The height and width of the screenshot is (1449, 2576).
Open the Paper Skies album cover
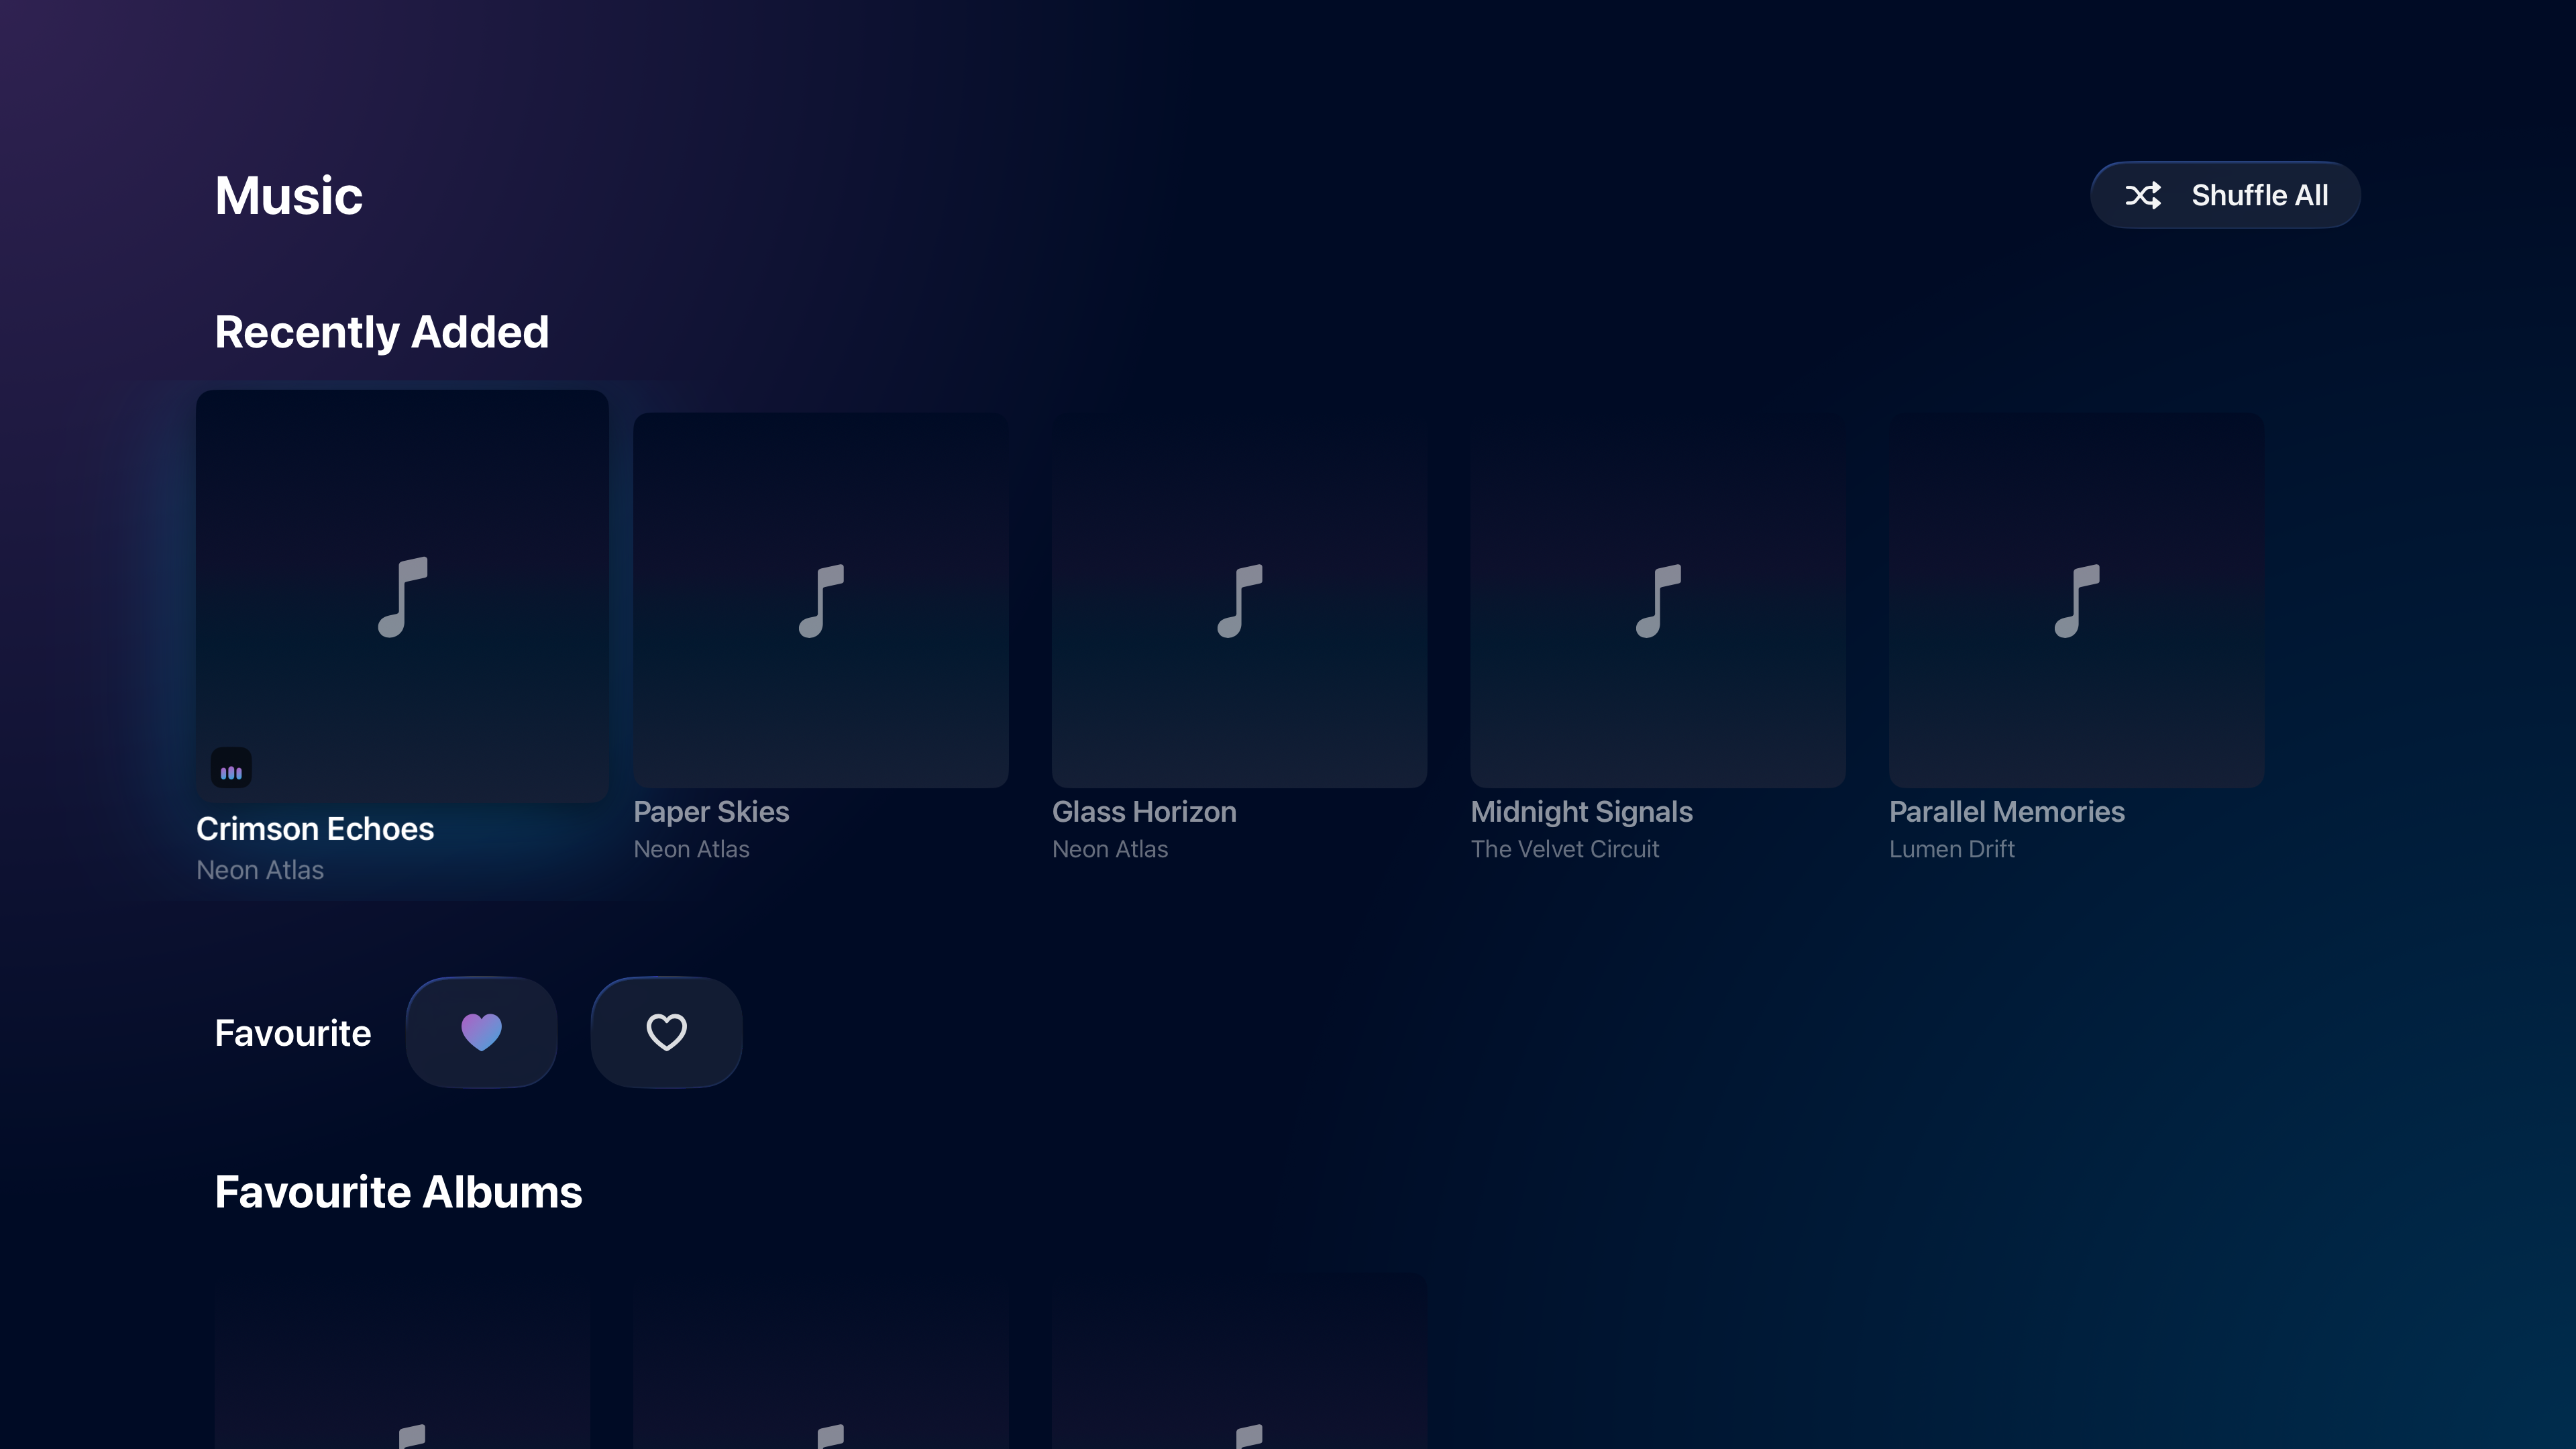pos(821,600)
